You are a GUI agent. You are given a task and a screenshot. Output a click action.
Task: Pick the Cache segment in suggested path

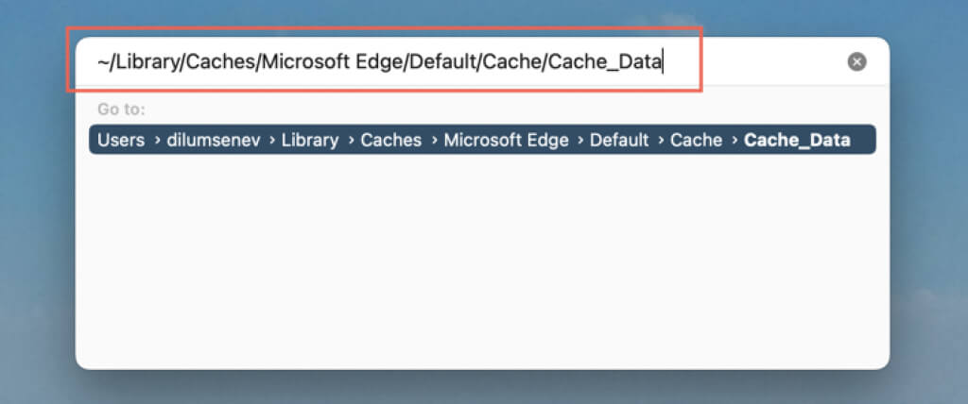pyautogui.click(x=695, y=140)
